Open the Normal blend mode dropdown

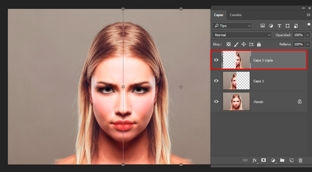[242, 35]
